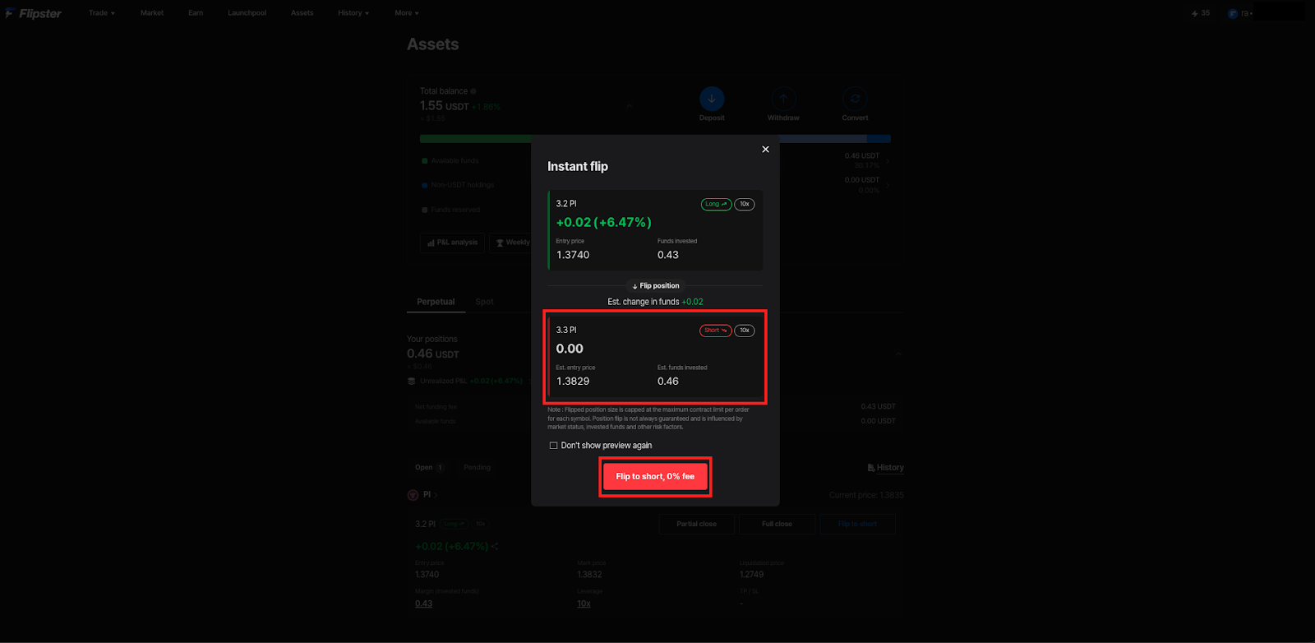Image resolution: width=1315 pixels, height=643 pixels.
Task: Select the Pending orders tab
Action: click(x=477, y=467)
